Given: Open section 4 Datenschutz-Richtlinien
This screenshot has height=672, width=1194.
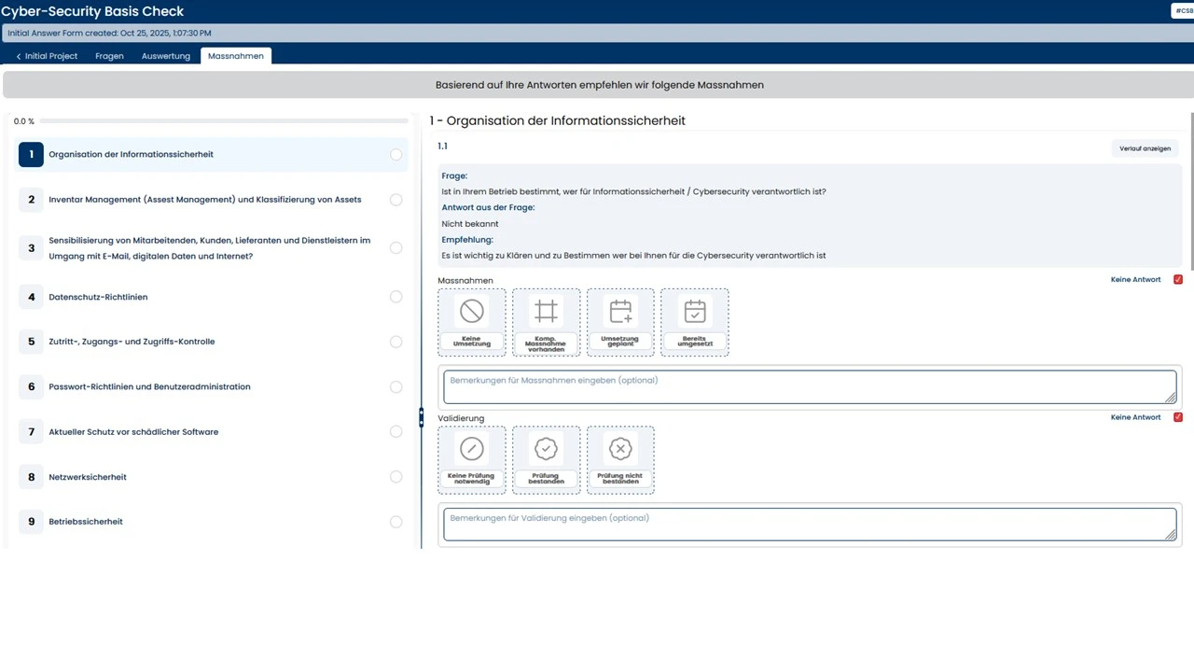Looking at the screenshot, I should (98, 297).
